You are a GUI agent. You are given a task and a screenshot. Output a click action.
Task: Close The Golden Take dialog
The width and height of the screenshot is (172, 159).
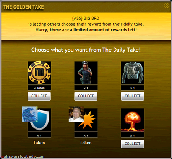click(167, 6)
